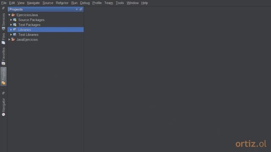This screenshot has height=152, width=271.
Task: Click restore icon above Navigator tab
Action: (x=3, y=93)
